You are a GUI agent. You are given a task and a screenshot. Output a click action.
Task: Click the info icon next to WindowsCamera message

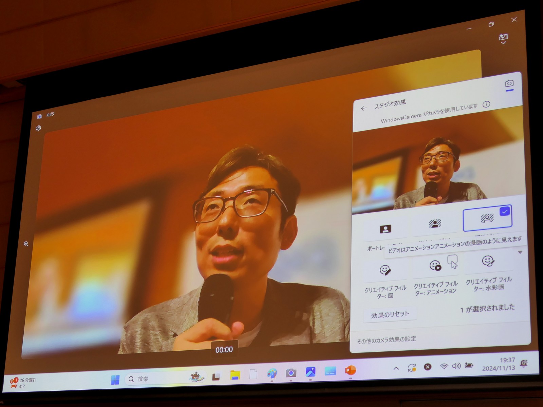tap(486, 104)
